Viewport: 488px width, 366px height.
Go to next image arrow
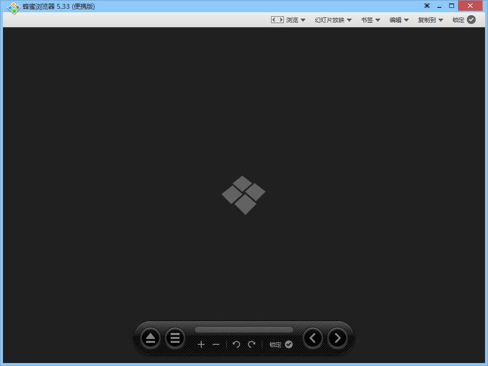337,338
